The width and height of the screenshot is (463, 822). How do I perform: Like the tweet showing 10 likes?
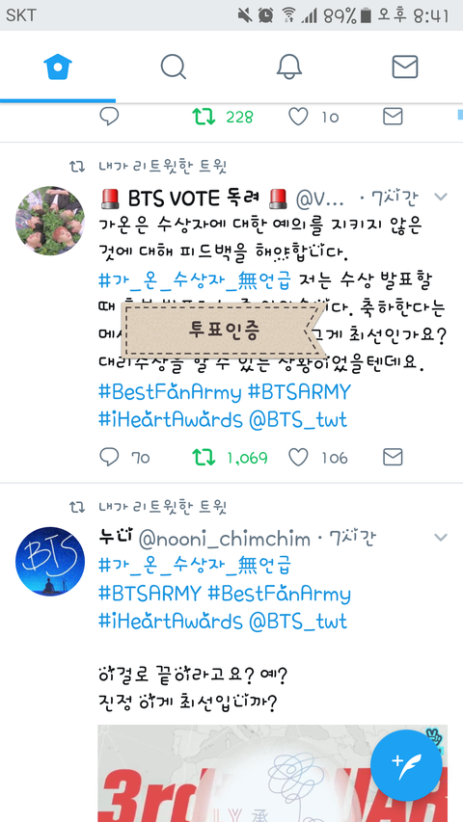point(298,117)
